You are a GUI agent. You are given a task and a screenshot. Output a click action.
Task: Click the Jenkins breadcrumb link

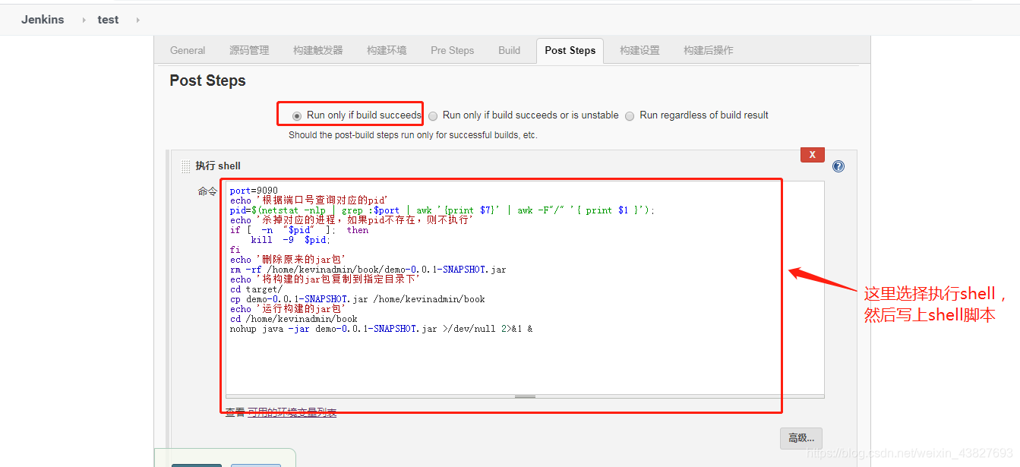coord(43,20)
